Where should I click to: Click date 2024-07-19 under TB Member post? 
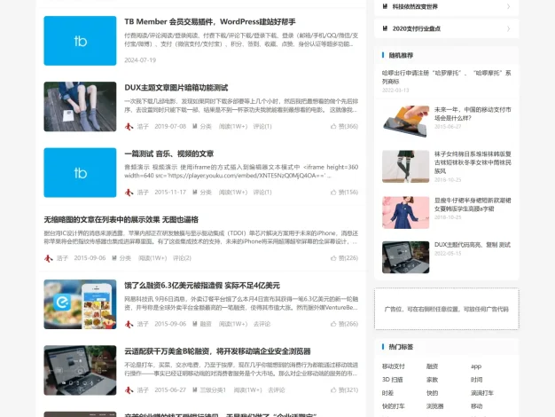tap(140, 59)
